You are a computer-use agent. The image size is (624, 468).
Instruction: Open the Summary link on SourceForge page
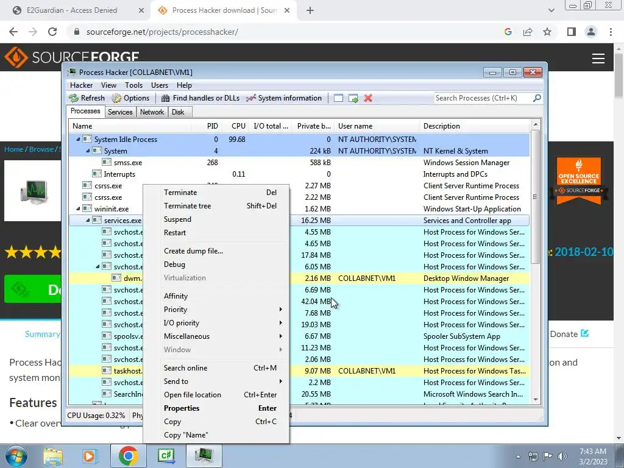click(x=42, y=334)
